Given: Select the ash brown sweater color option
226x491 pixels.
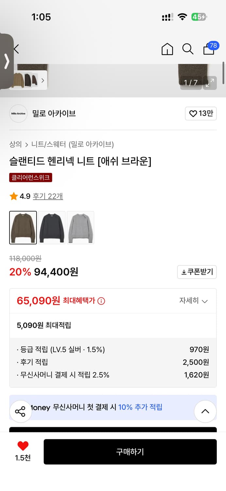Looking at the screenshot, I should click(23, 227).
